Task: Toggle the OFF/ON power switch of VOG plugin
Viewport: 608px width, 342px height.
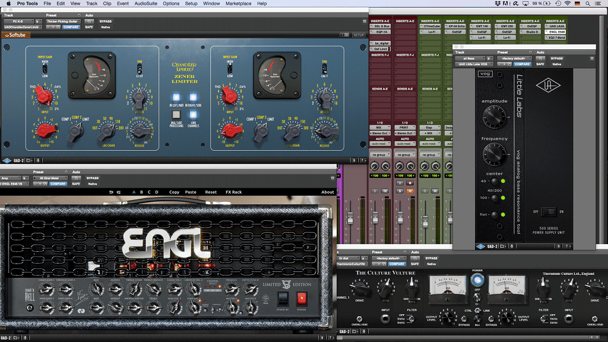Action: point(548,212)
